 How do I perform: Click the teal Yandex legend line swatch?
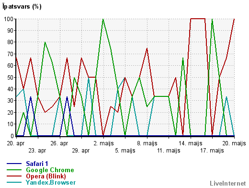[x=14, y=182]
